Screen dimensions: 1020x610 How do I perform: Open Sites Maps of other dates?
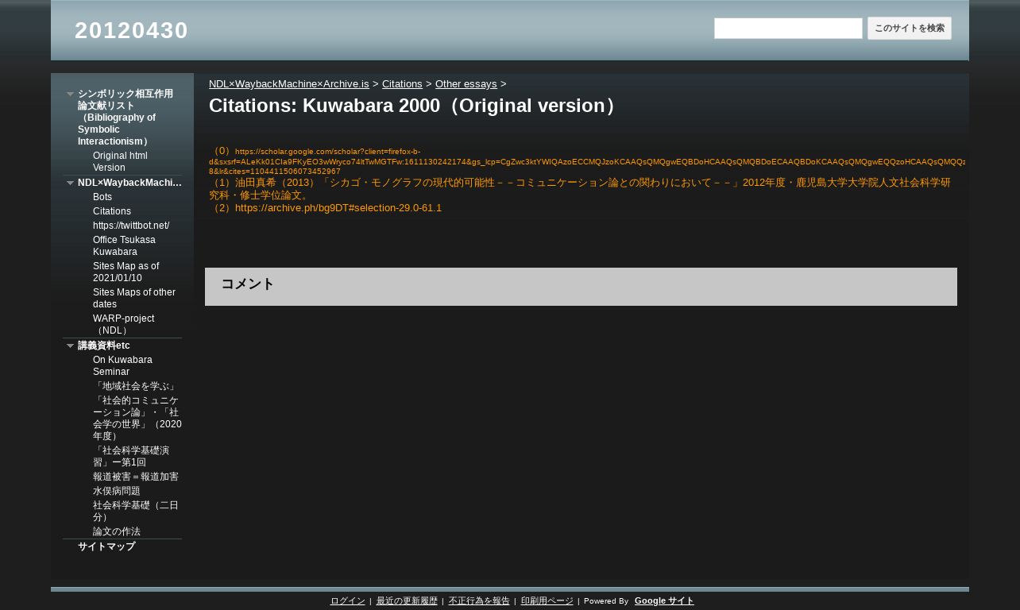[x=134, y=298]
